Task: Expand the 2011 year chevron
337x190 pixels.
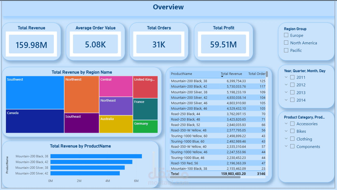Action: point(286,77)
